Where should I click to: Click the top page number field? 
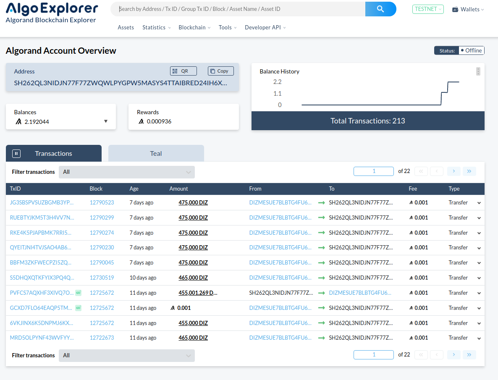[374, 171]
